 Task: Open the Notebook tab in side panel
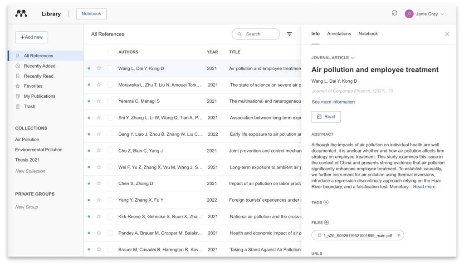click(x=368, y=34)
